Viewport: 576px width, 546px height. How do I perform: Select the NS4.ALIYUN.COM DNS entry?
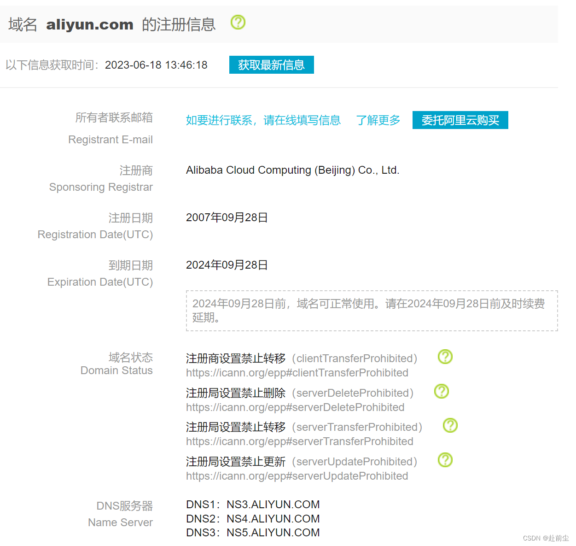coord(273,519)
